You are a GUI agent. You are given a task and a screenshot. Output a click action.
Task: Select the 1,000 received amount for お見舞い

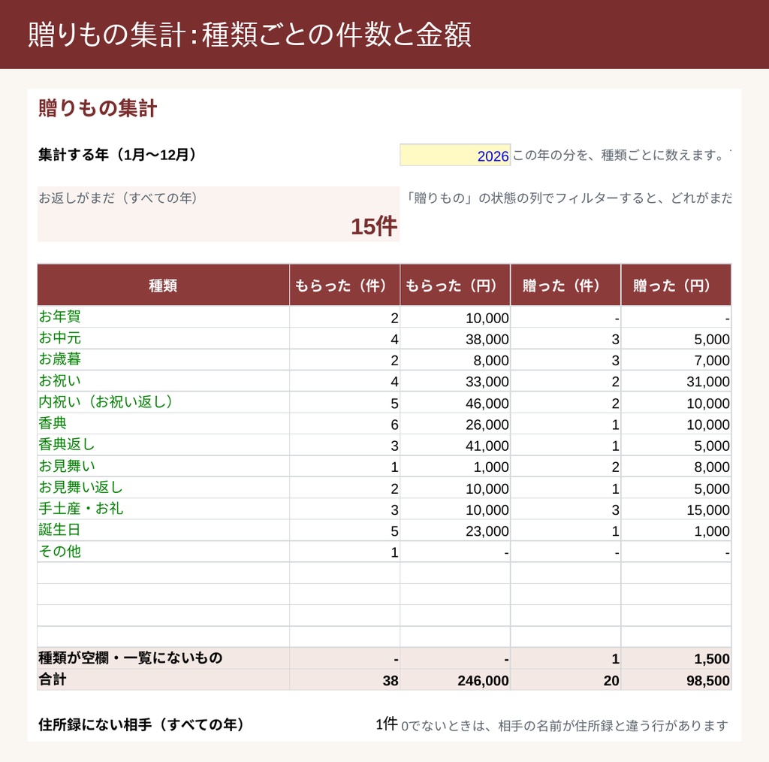pyautogui.click(x=455, y=467)
